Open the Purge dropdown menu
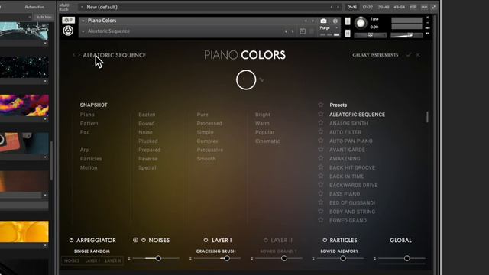Viewport: 489px width, 275px height. pyautogui.click(x=329, y=27)
